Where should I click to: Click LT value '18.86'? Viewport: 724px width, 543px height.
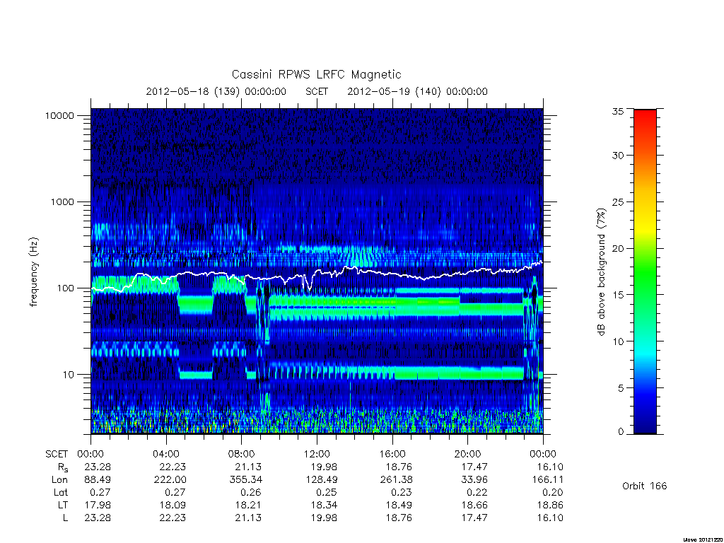tap(550, 505)
